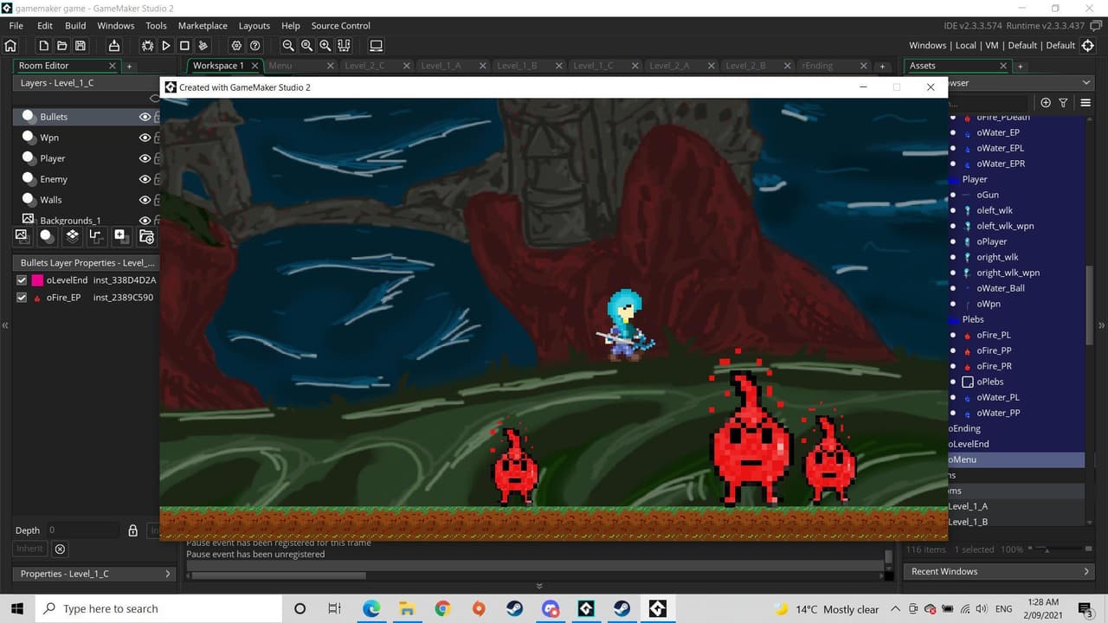This screenshot has width=1108, height=623.
Task: Toggle visibility of the Player layer
Action: (x=145, y=158)
